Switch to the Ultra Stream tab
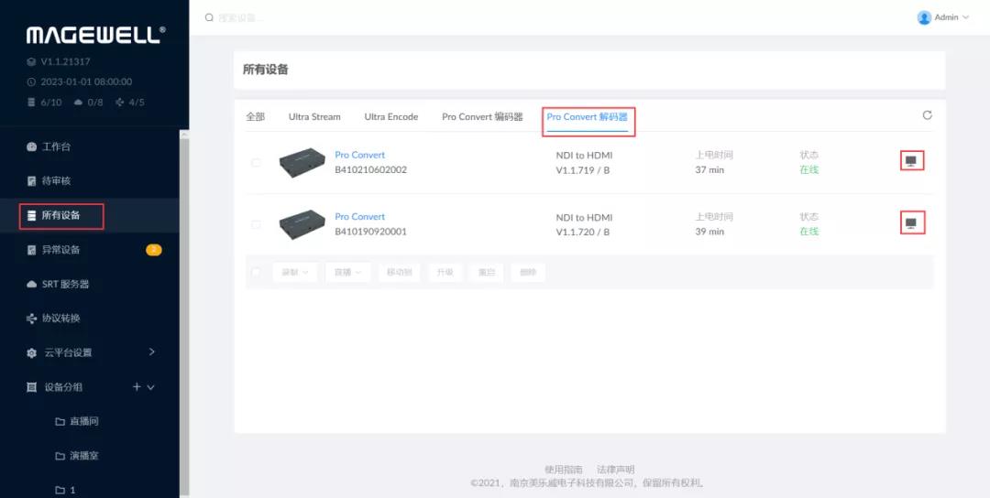The width and height of the screenshot is (990, 498). click(x=313, y=117)
